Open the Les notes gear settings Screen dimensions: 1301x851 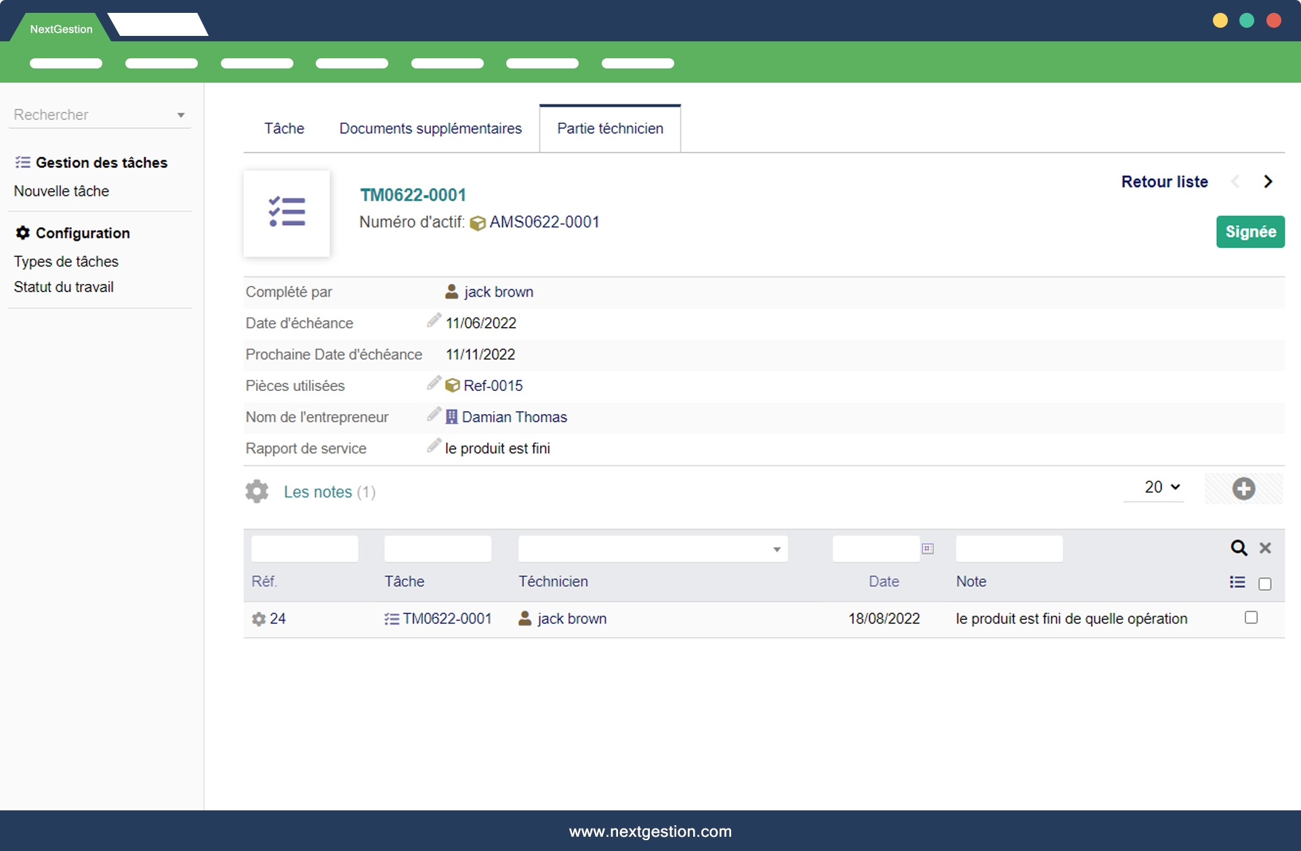coord(257,491)
